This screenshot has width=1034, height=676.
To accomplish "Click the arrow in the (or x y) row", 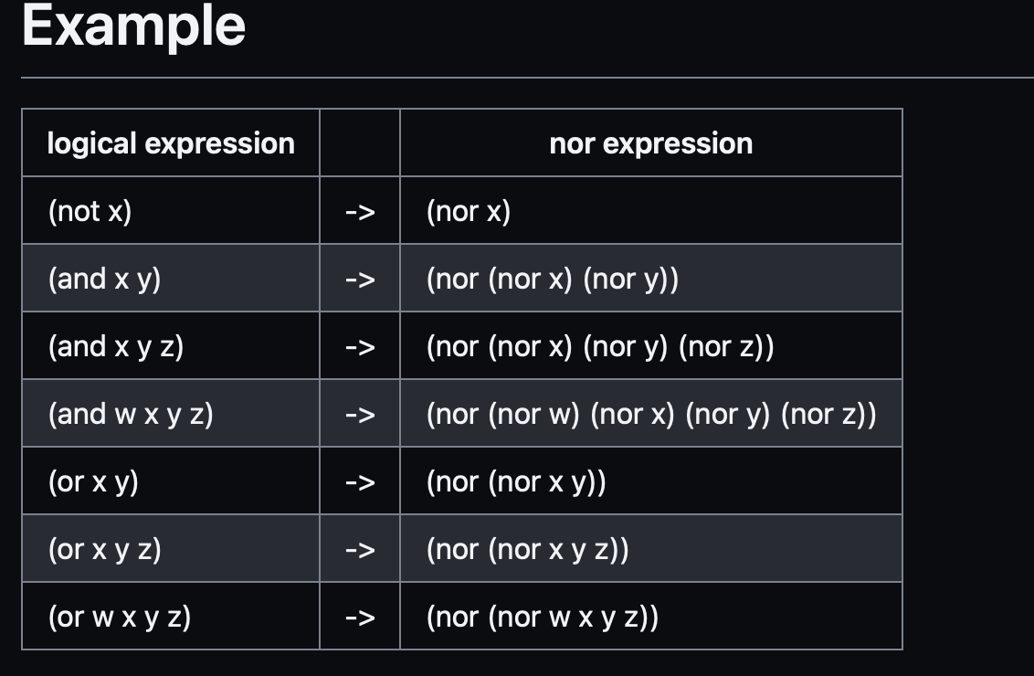I will pos(360,482).
